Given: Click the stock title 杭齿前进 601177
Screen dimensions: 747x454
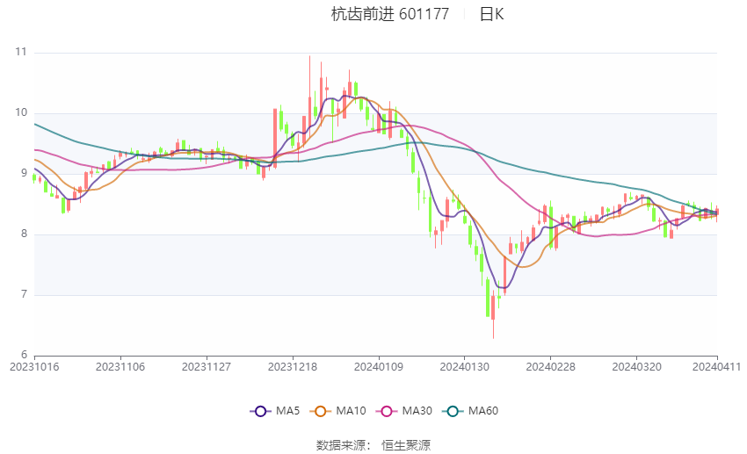Looking at the screenshot, I should [x=389, y=14].
